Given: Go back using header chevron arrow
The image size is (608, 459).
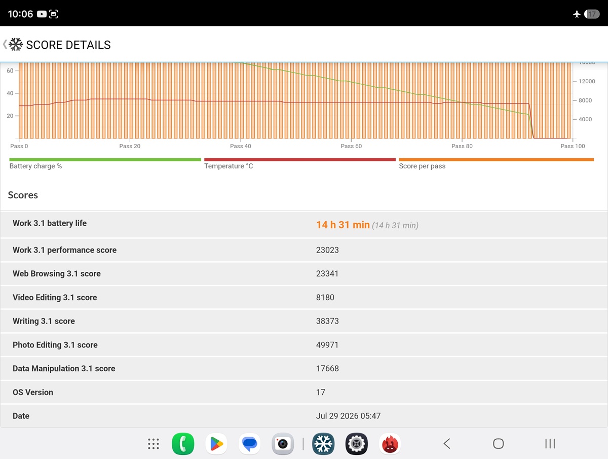Looking at the screenshot, I should tap(5, 44).
